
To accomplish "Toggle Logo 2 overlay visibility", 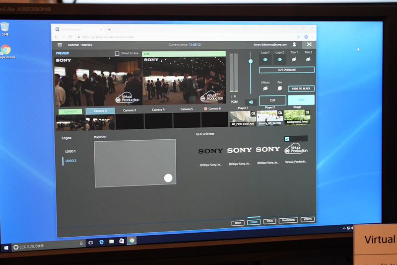I will tap(279, 60).
